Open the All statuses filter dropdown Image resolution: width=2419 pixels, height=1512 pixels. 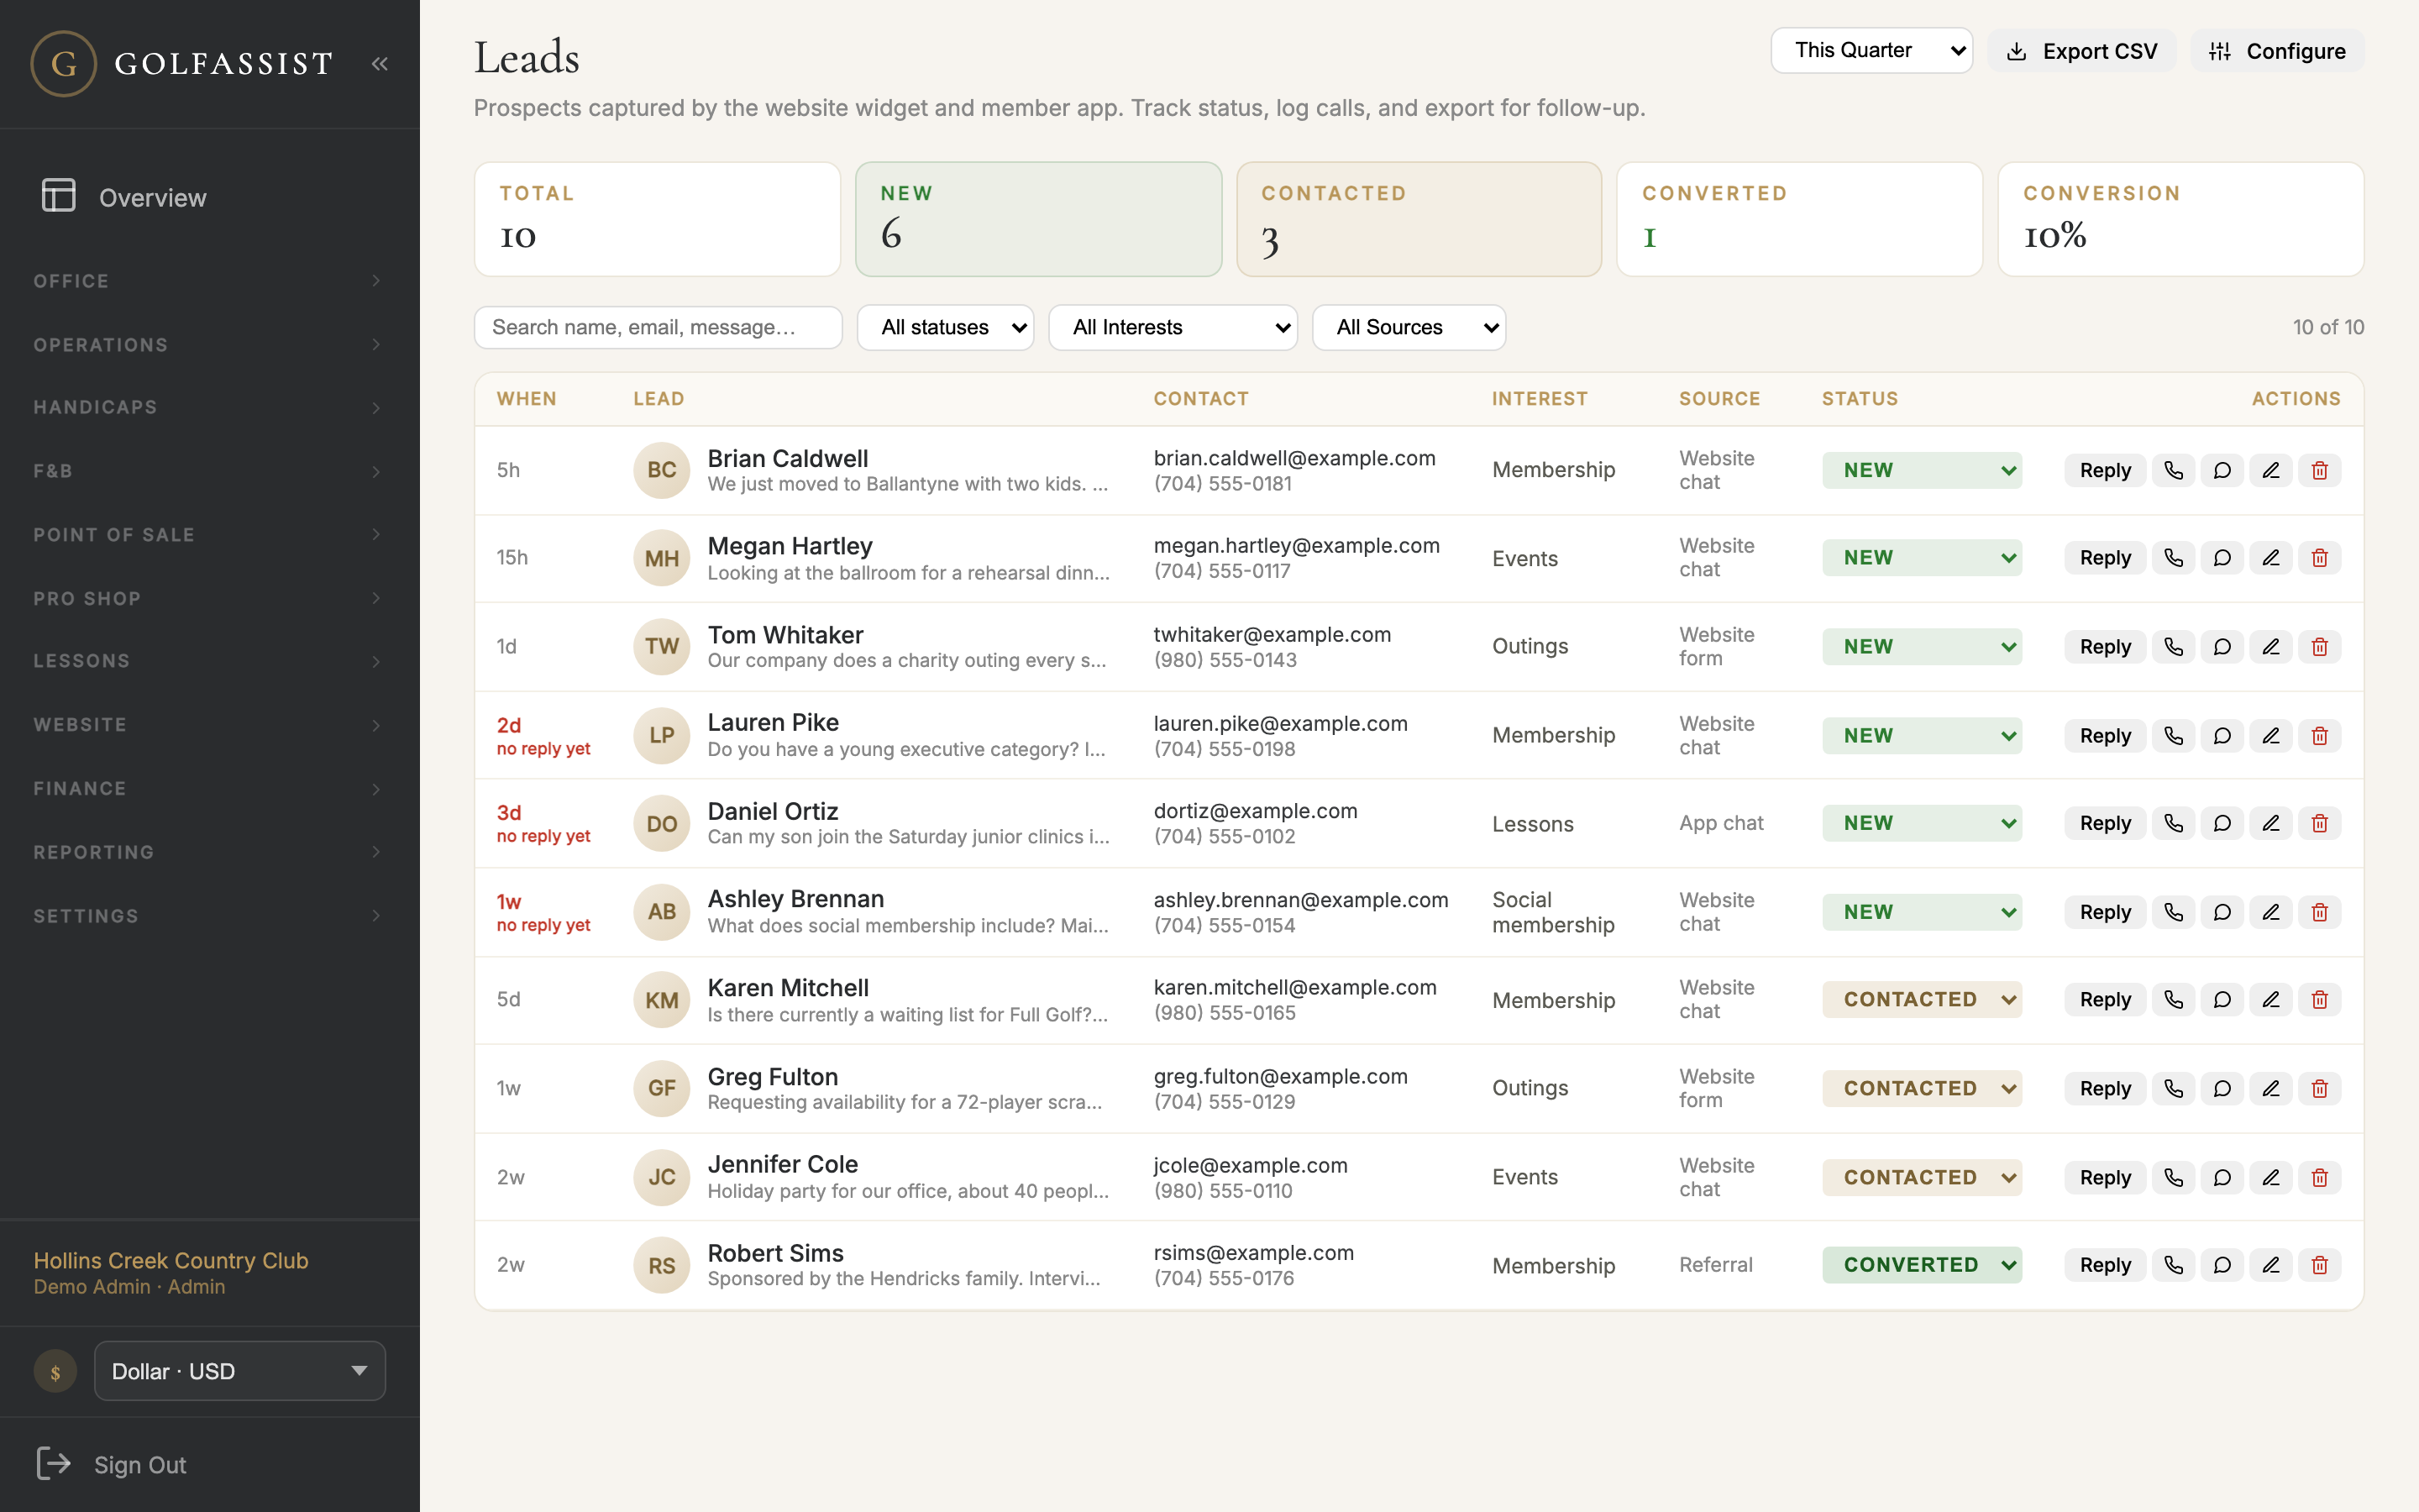946,328
